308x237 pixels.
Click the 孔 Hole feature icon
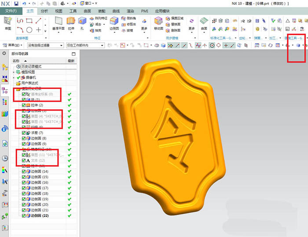click(x=82, y=21)
